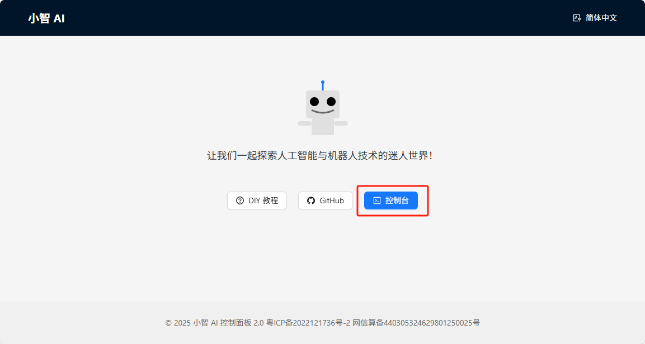Viewport: 645px width, 344px height.
Task: Click the robot's curved smile
Action: click(323, 111)
